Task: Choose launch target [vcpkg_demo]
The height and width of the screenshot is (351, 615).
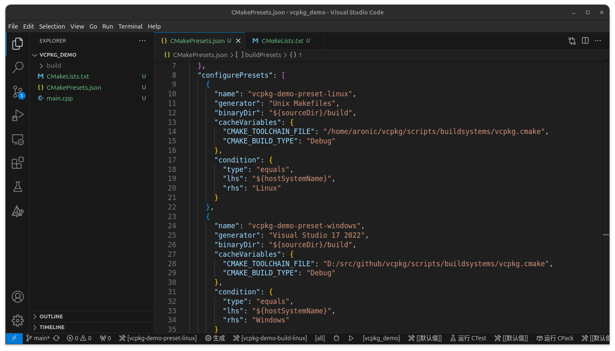Action: 381,338
